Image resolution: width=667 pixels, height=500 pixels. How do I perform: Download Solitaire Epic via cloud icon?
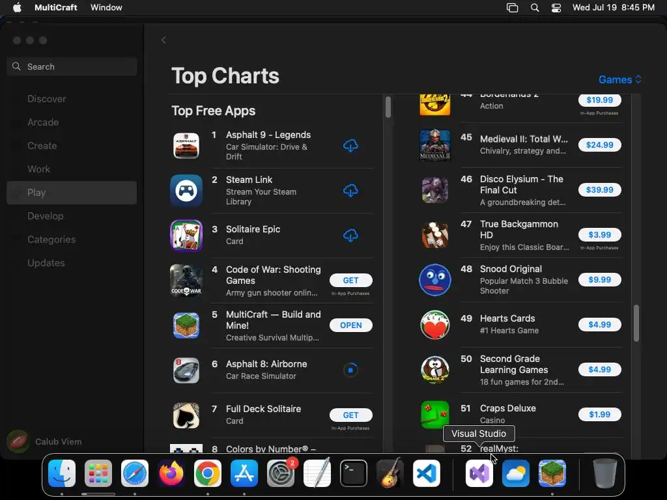point(350,235)
